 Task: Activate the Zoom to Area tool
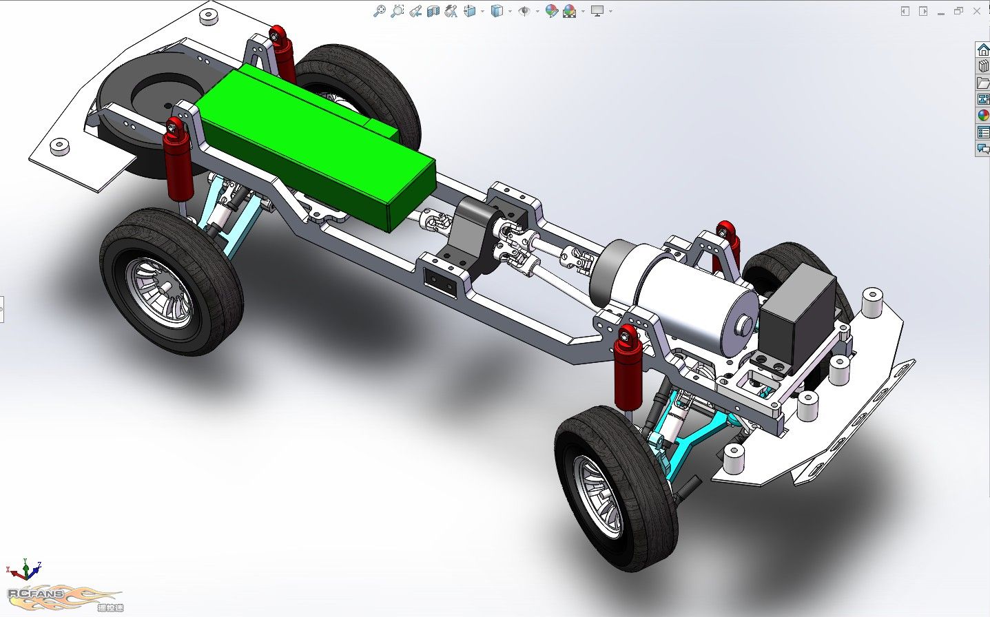pos(397,11)
